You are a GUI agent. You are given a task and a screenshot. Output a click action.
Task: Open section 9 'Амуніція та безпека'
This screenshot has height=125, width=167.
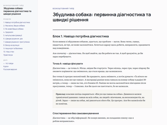13,48
